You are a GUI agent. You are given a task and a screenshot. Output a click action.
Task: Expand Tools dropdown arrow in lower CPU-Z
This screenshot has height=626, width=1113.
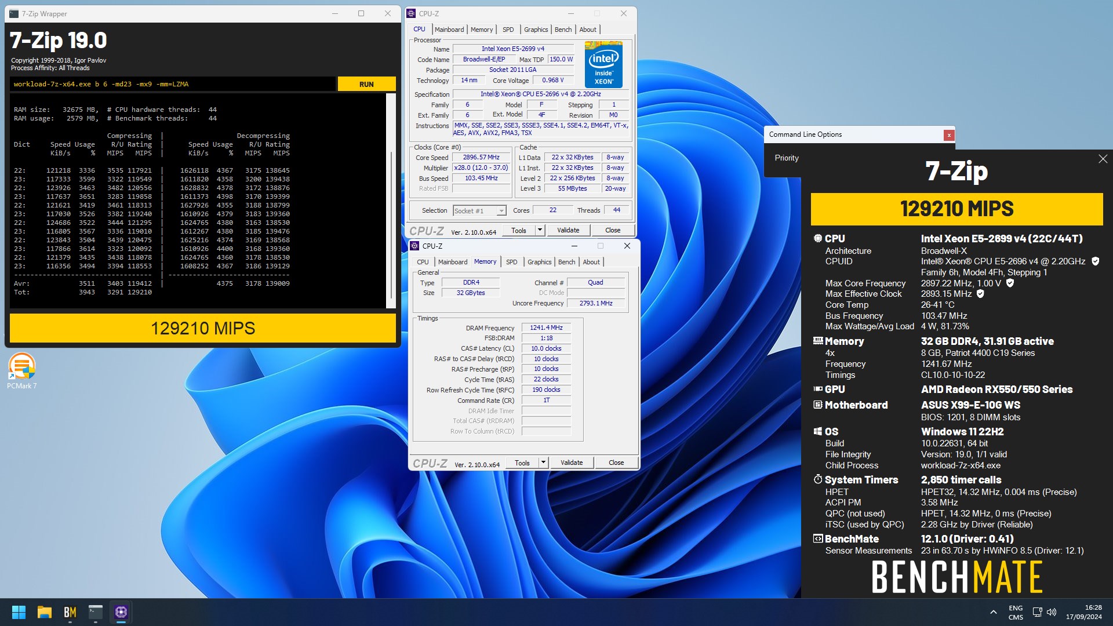point(543,463)
